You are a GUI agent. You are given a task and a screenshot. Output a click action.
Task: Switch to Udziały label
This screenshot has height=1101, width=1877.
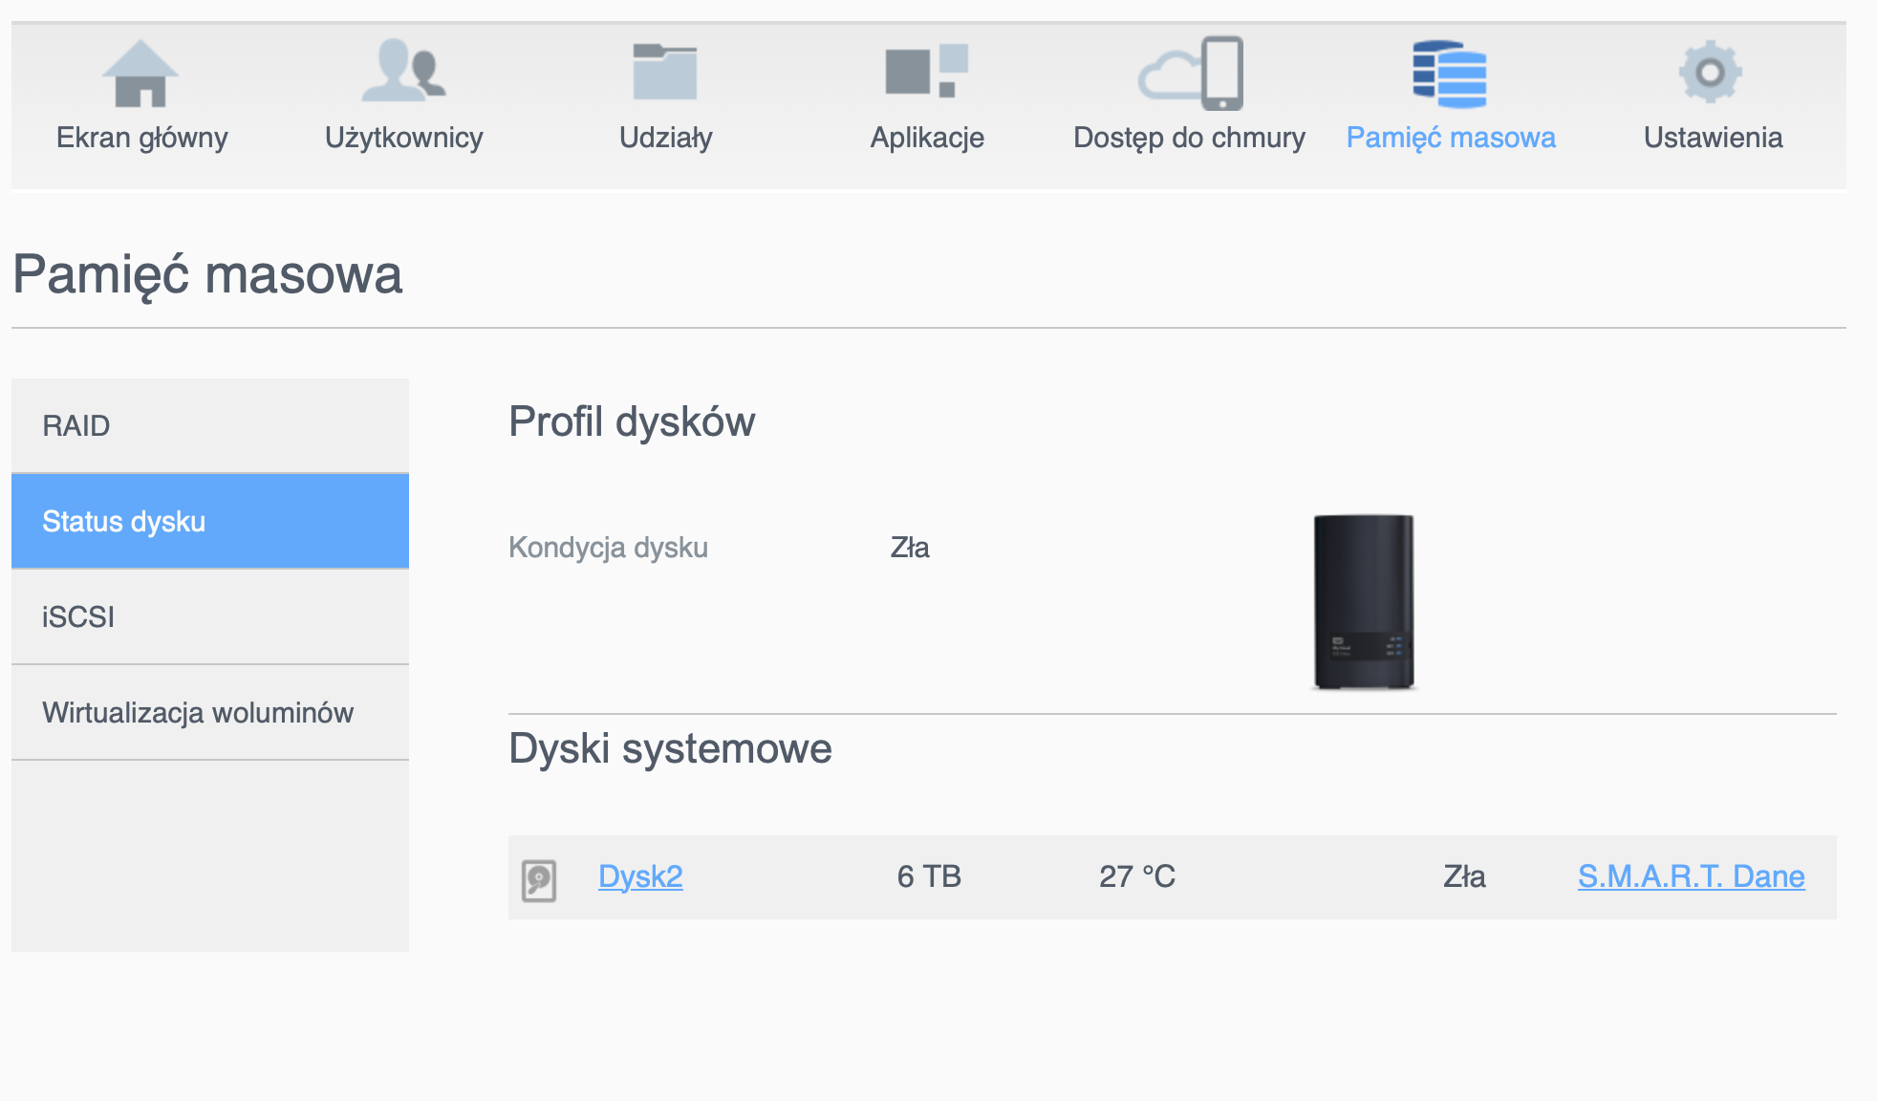(x=666, y=138)
